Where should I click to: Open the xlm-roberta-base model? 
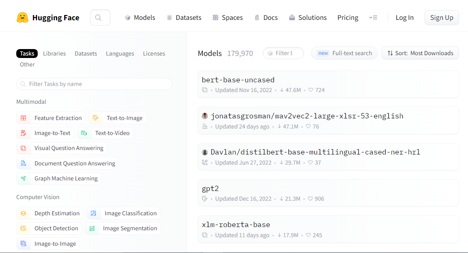click(328, 229)
